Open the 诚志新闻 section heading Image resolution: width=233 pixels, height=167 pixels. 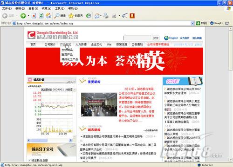click(x=94, y=130)
